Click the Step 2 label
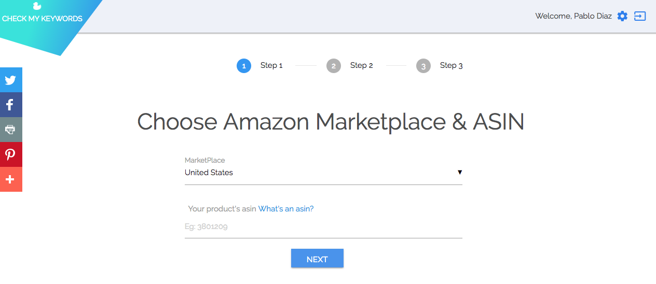This screenshot has height=284, width=656. 362,65
